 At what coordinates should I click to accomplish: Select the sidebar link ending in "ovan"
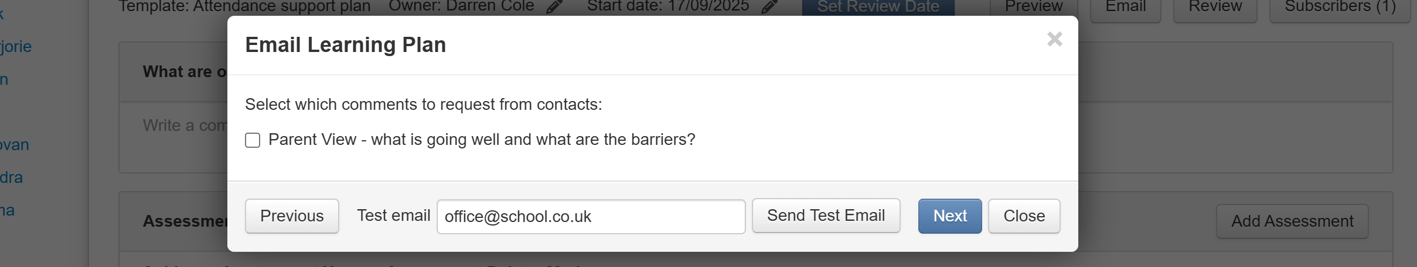(14, 145)
